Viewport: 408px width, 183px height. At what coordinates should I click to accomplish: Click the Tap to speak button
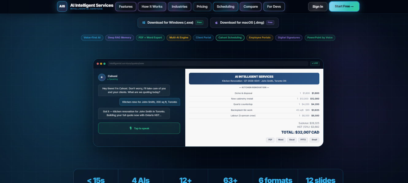point(139,128)
